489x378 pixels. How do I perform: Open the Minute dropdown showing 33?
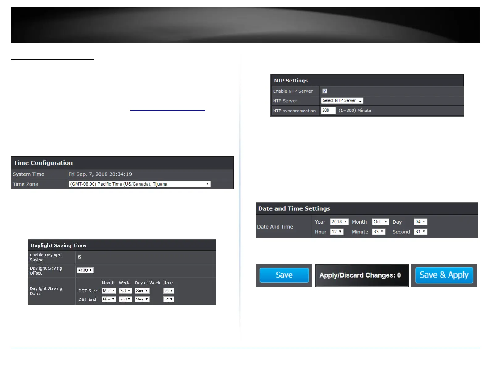click(378, 232)
